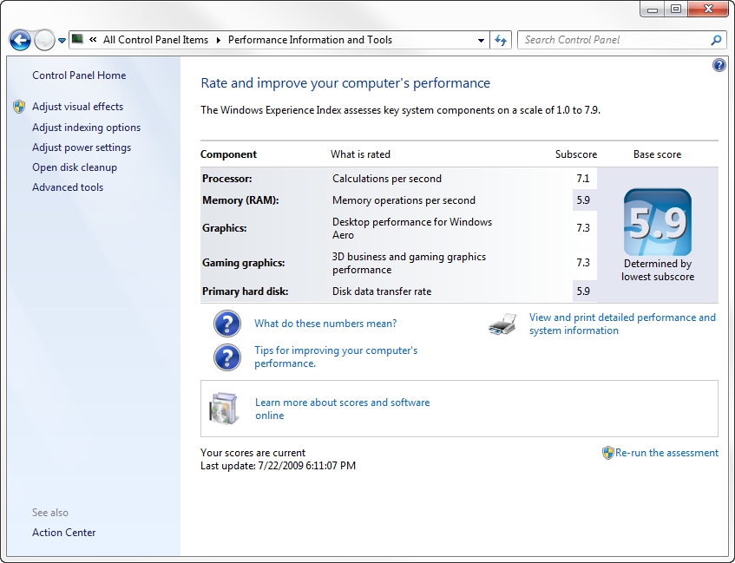This screenshot has height=563, width=735.
Task: Click the software box icon
Action: (x=223, y=409)
